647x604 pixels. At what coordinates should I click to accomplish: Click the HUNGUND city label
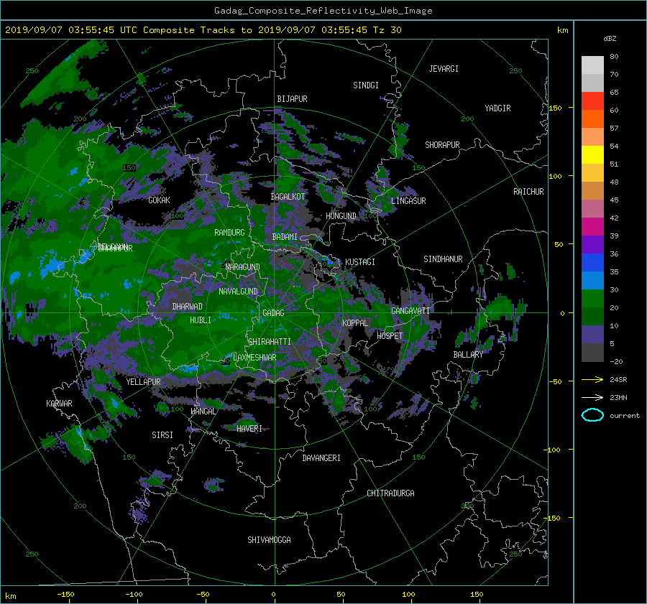tap(341, 216)
